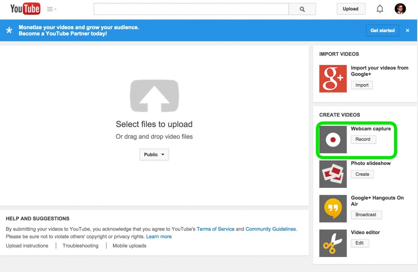Viewport: 418px width, 272px height.
Task: Click the Webcam capture record icon
Action: 333,140
